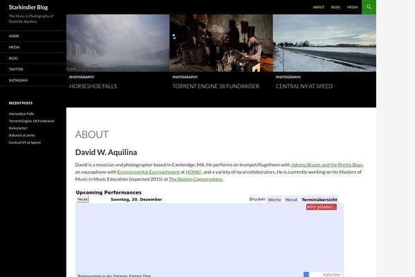Click the Google Calendar icon at bottom

pos(322,274)
